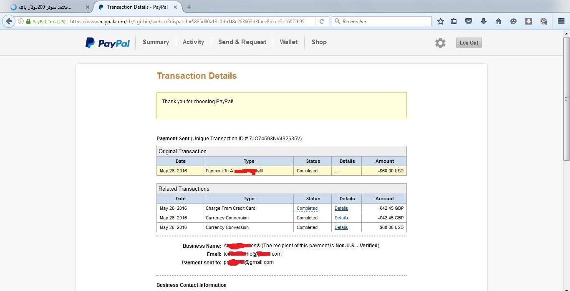
Task: Save the page to Pocket
Action: 469,21
